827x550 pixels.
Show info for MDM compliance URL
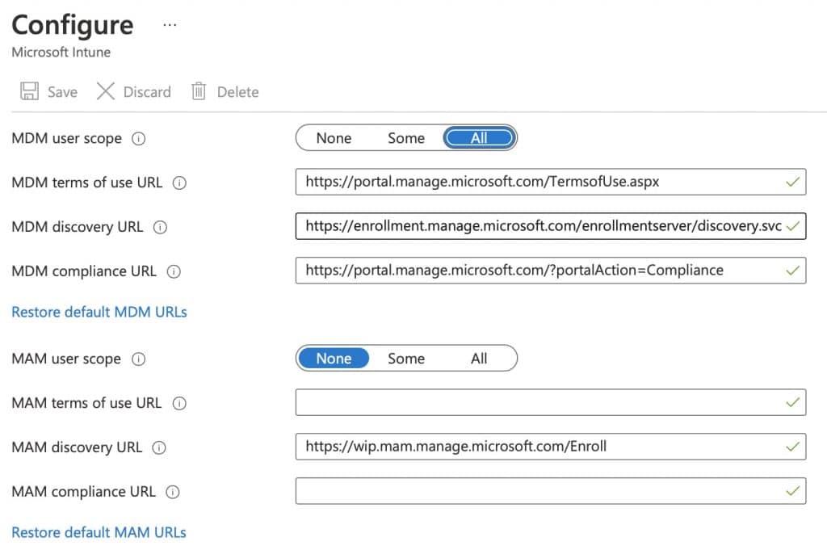(174, 271)
